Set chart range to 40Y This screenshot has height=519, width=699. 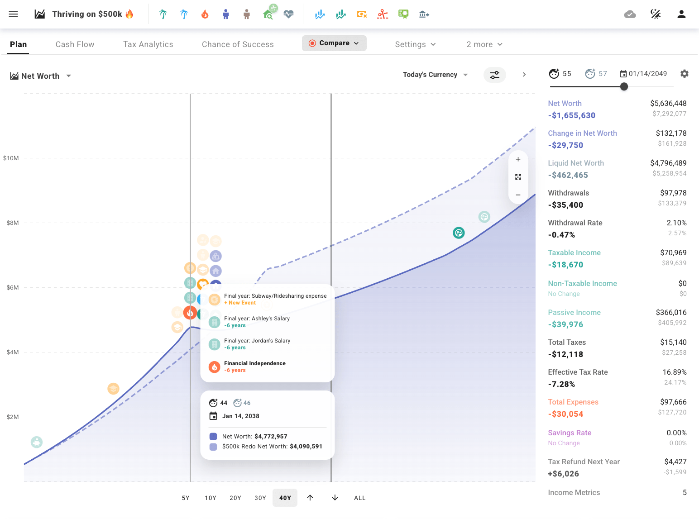click(285, 498)
